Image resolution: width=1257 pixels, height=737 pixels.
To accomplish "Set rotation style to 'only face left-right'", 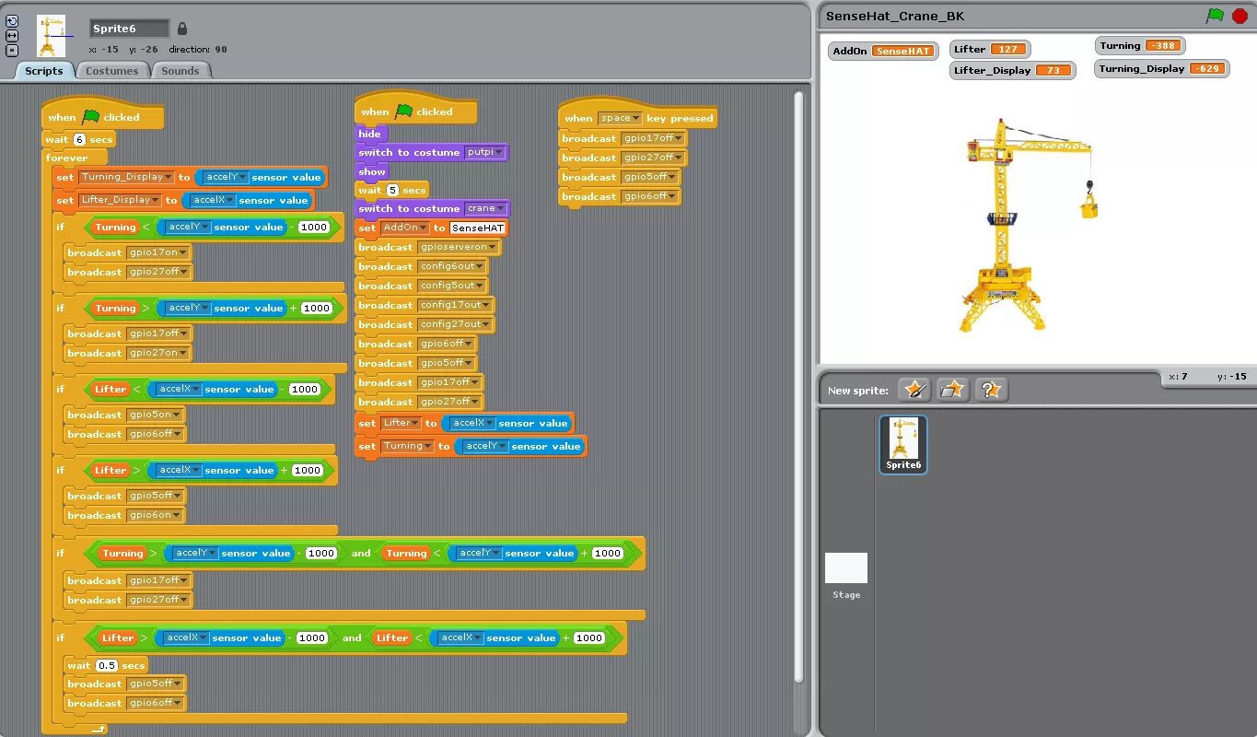I will (12, 35).
